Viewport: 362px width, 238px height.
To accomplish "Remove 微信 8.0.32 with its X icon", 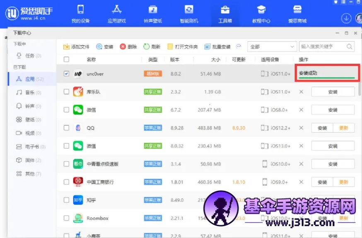I will click(301, 146).
